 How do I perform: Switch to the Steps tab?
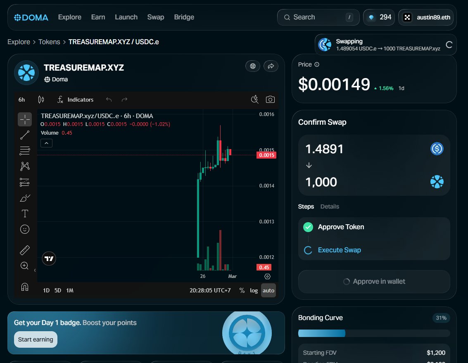coord(306,206)
